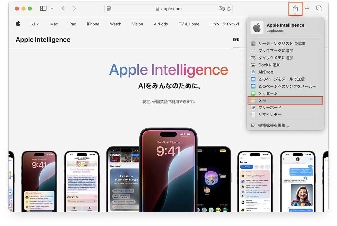
Task: Choose 機能拡張を編集 in share menu
Action: pos(285,125)
